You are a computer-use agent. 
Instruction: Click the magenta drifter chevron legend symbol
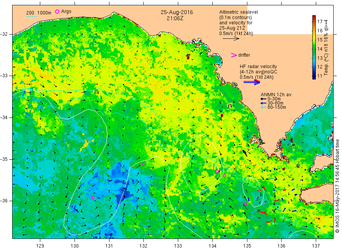[x=234, y=55]
